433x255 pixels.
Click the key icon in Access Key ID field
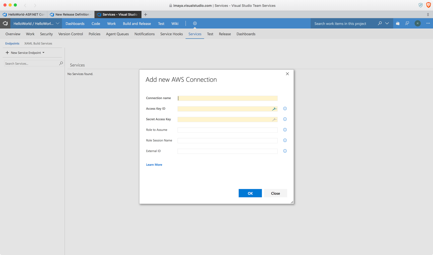tap(274, 109)
